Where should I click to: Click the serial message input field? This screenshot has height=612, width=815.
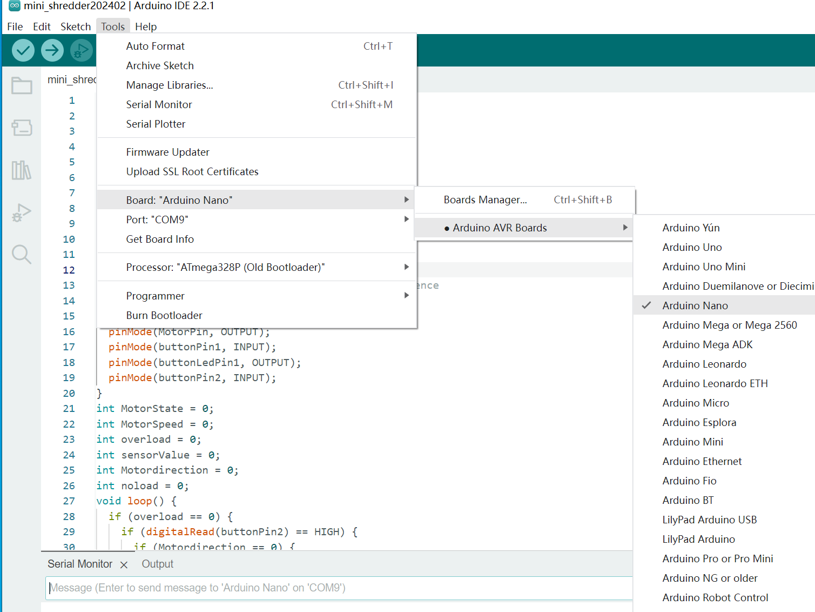click(x=338, y=588)
